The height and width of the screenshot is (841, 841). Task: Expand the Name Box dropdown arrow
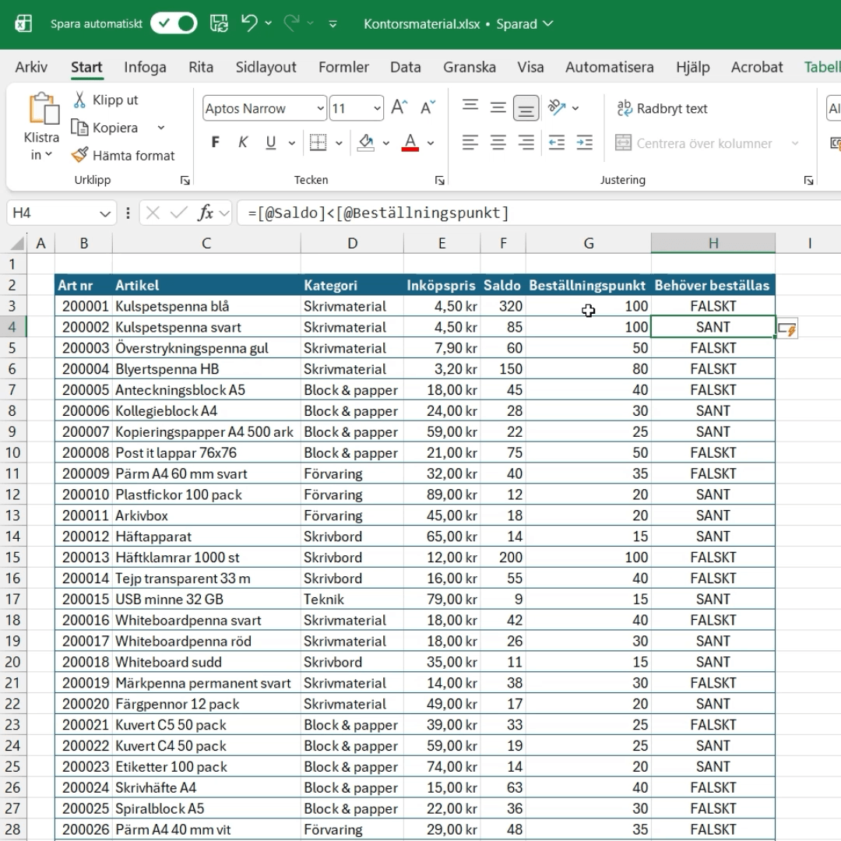[105, 213]
